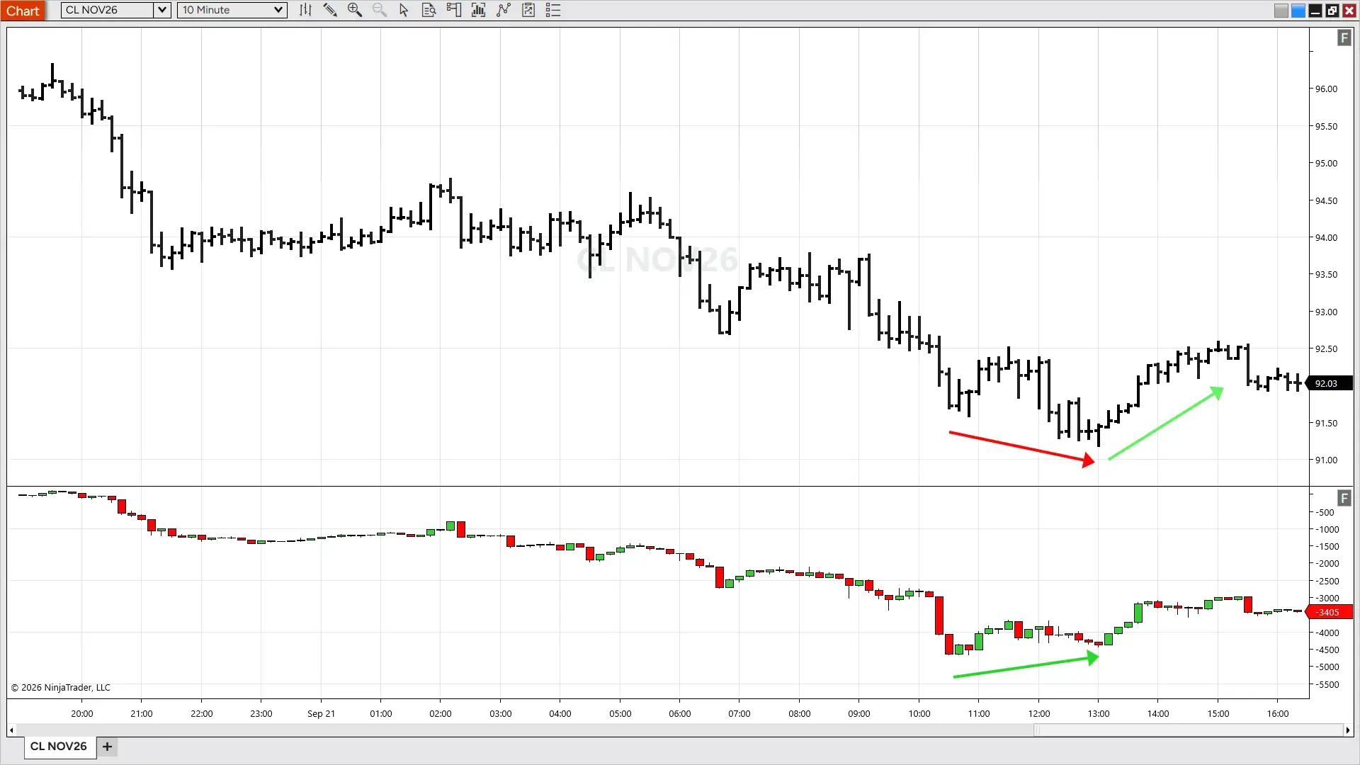Viewport: 1360px width, 765px height.
Task: Select the cursor pointer tool icon
Action: click(x=404, y=10)
